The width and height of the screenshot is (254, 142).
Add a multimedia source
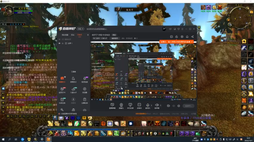click(x=139, y=106)
